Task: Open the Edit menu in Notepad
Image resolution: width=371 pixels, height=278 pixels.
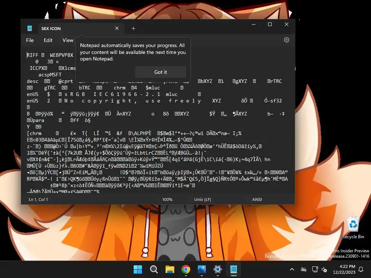Action: [x=48, y=40]
